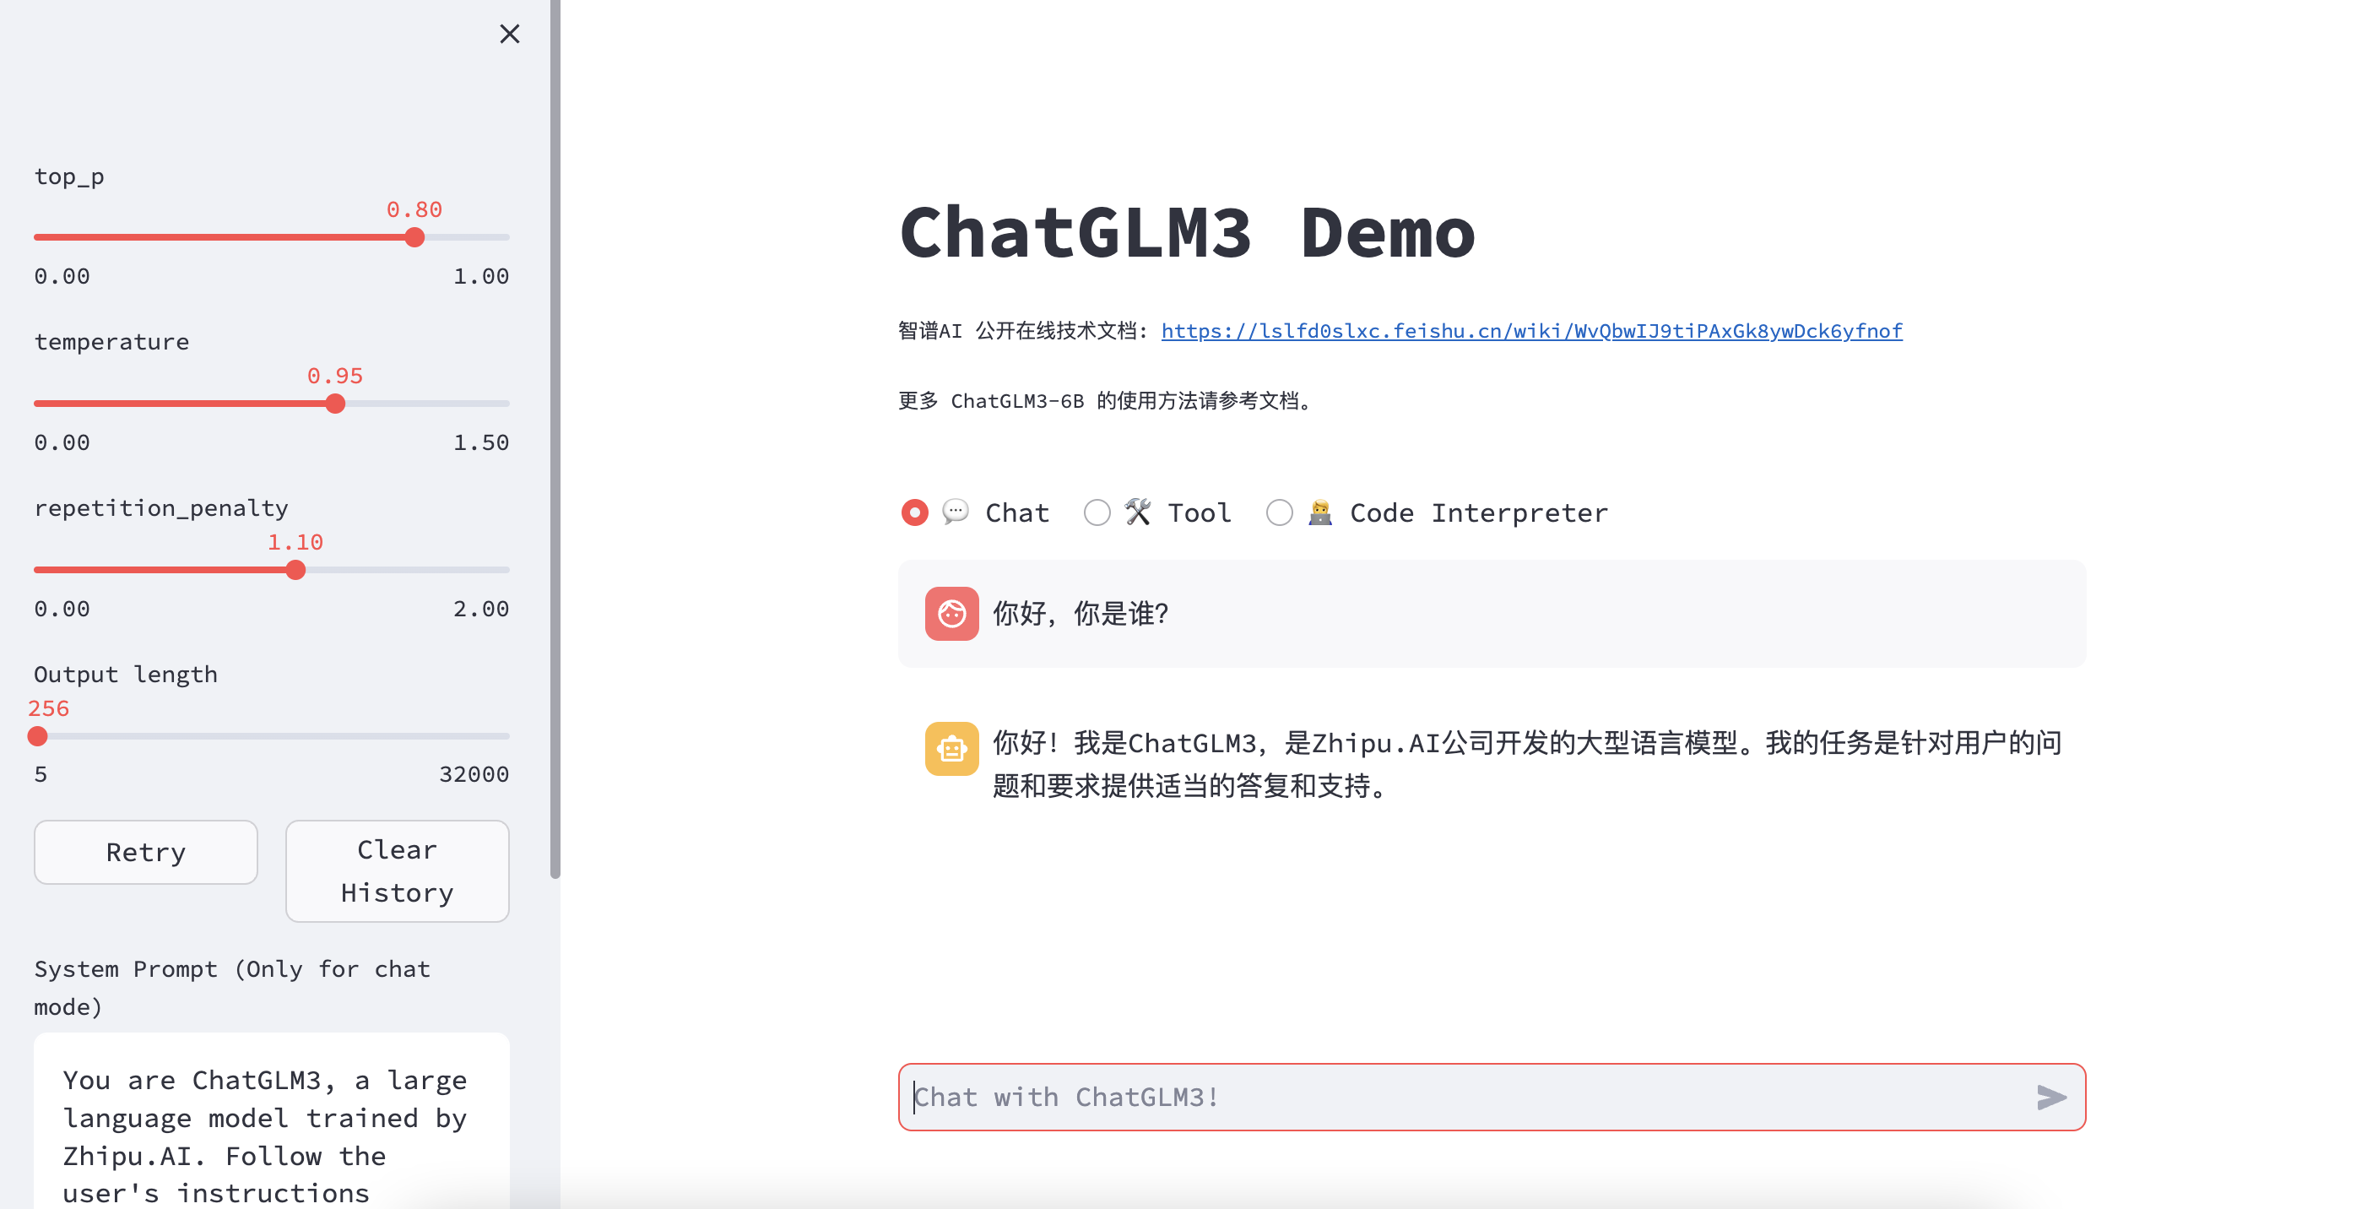Click the send arrow icon
The width and height of the screenshot is (2367, 1209).
tap(2051, 1097)
